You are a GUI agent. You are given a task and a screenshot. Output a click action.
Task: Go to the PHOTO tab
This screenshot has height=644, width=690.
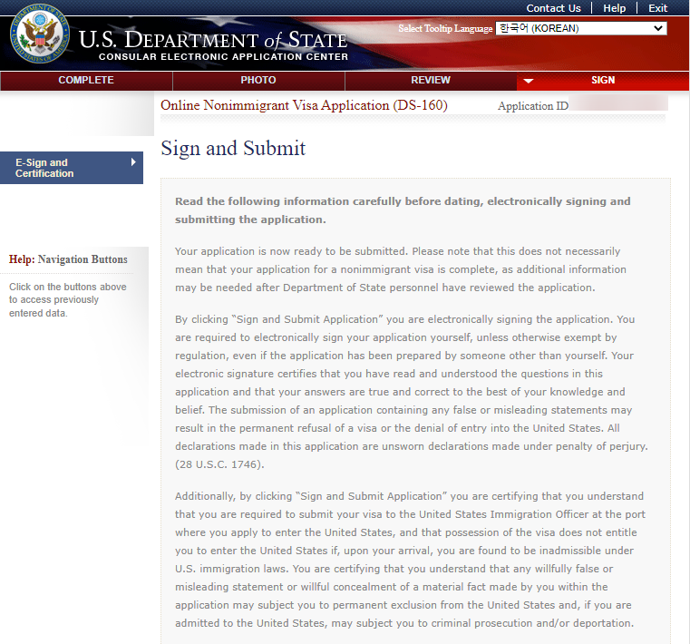258,80
